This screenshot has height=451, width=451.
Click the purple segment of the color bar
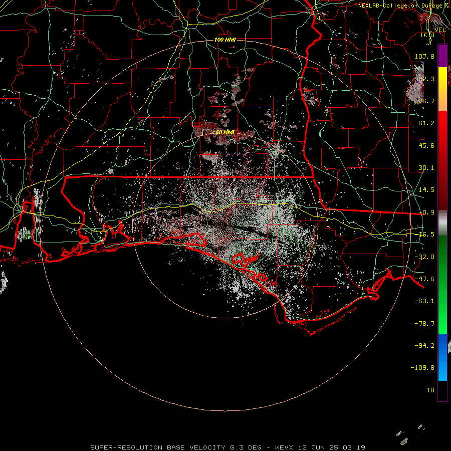click(x=442, y=56)
